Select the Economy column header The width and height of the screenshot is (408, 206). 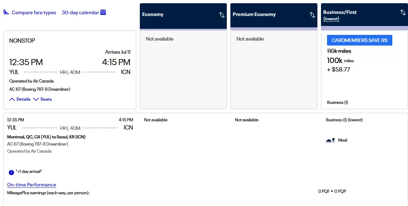(183, 16)
